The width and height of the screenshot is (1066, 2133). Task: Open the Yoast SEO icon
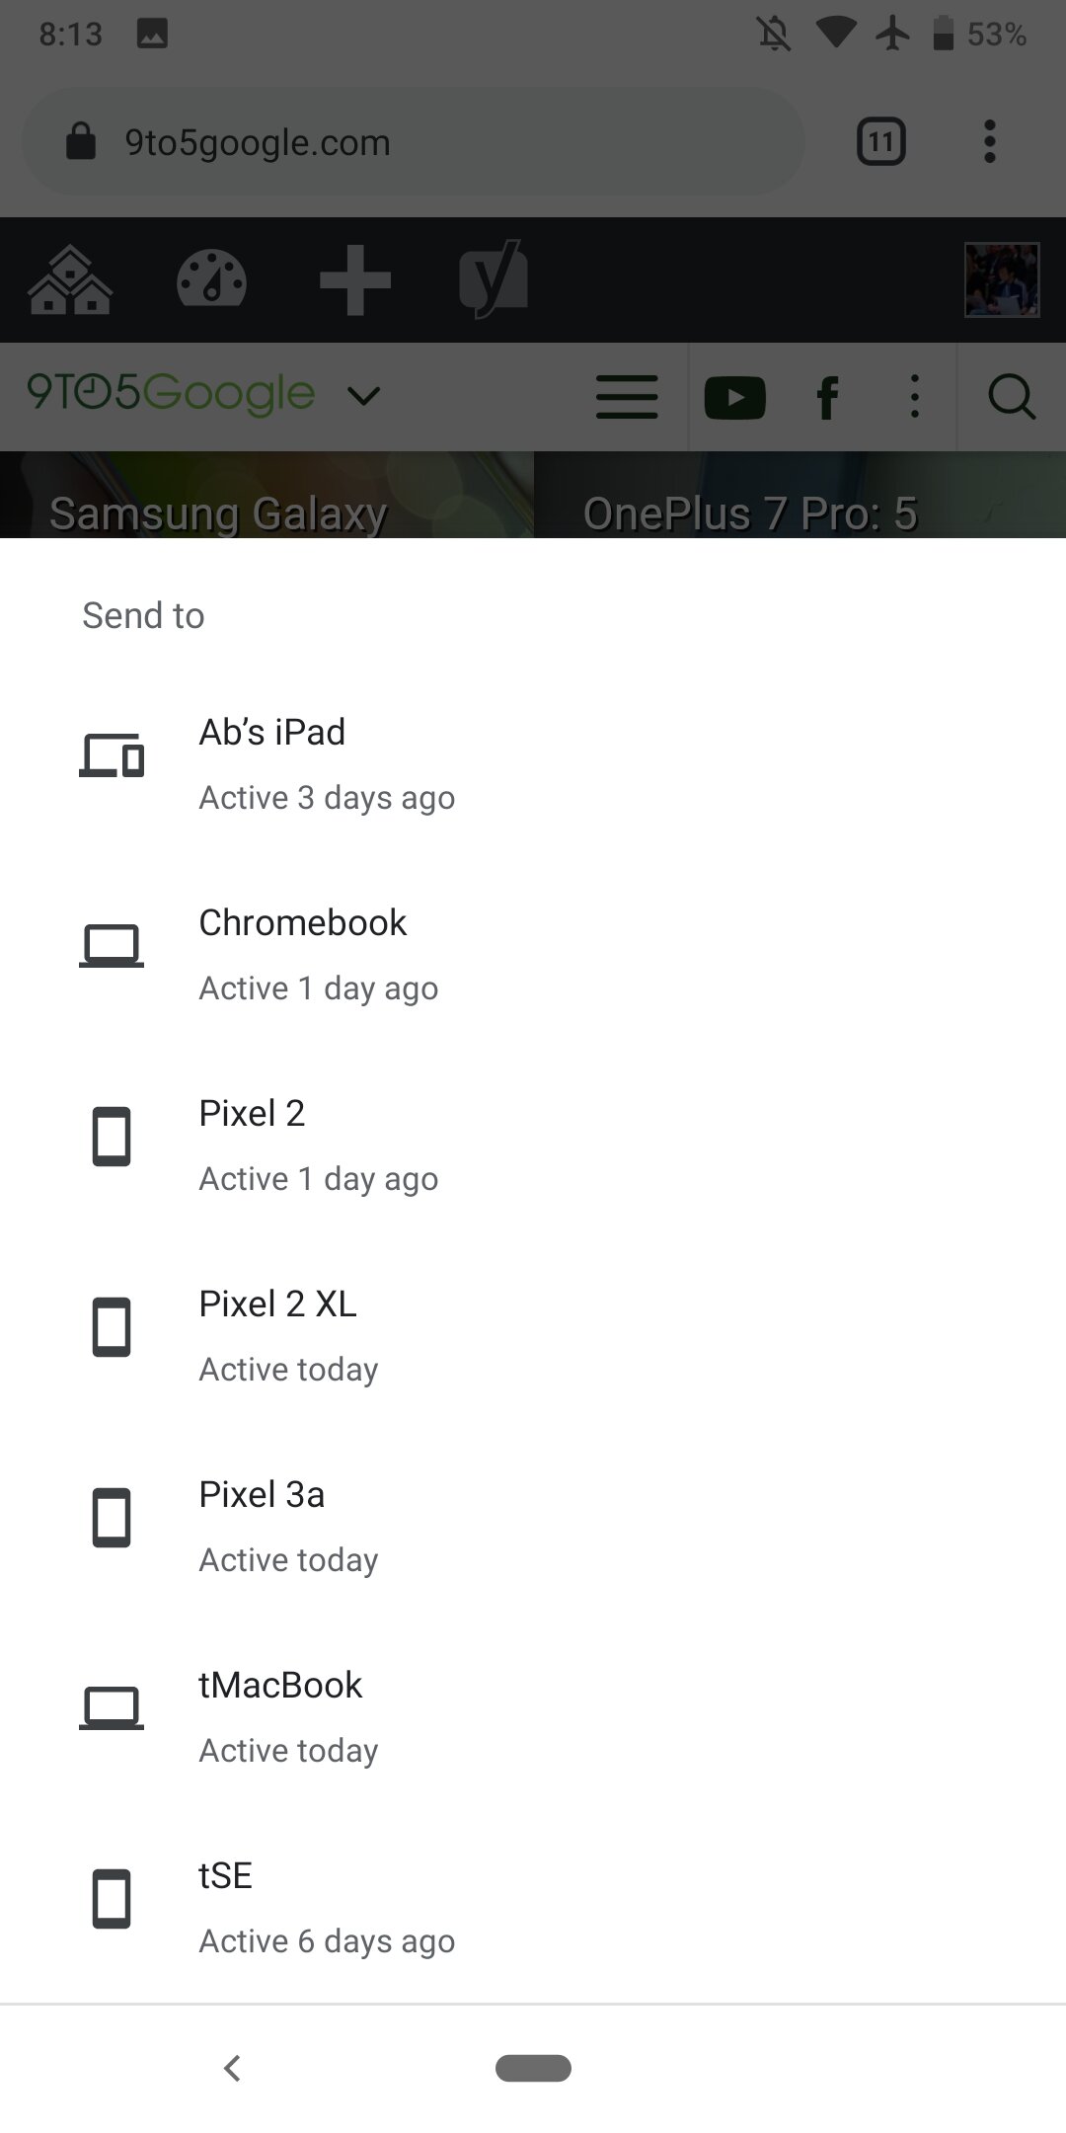pyautogui.click(x=494, y=279)
